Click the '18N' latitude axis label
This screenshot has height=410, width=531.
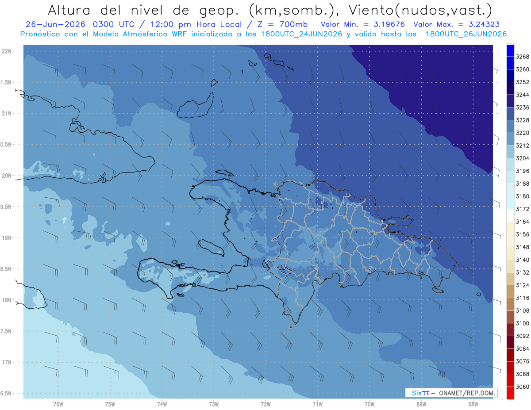click(x=7, y=300)
